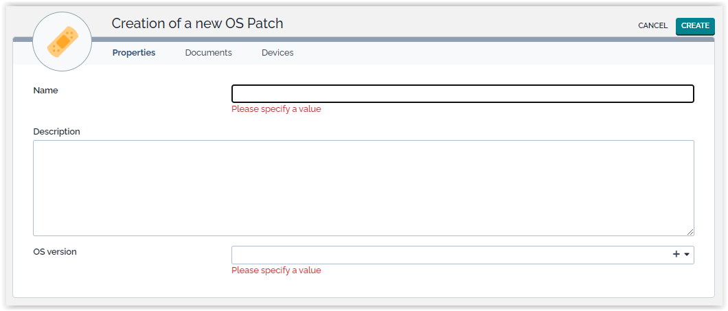Go to the Devices tab
728x311 pixels.
tap(277, 53)
